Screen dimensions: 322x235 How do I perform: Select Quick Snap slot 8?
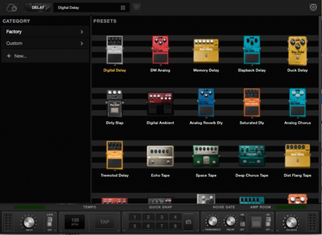pos(175,226)
